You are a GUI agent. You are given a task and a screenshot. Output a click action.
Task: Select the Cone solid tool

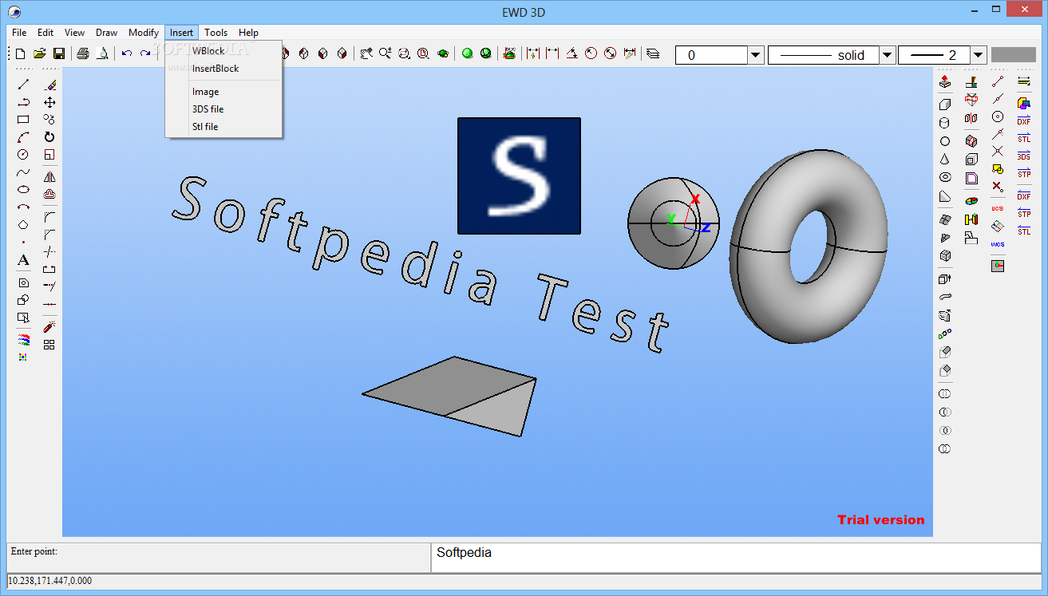[x=945, y=160]
